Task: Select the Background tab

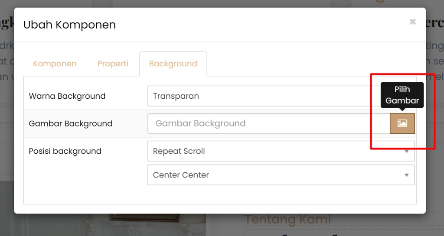Action: click(173, 64)
